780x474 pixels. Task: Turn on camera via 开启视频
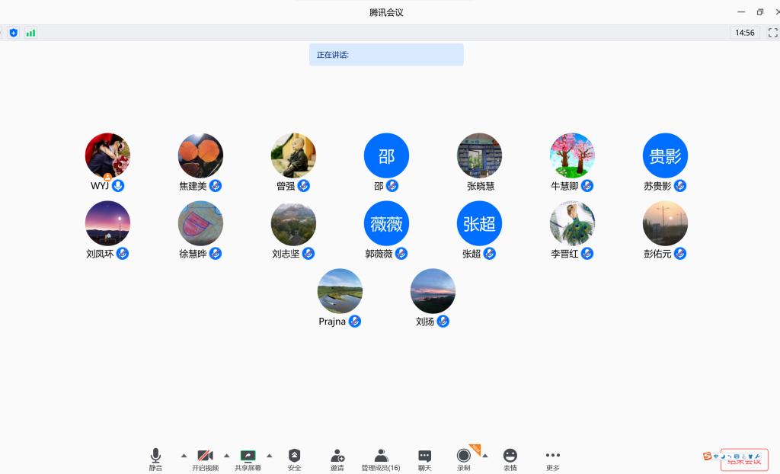coord(205,459)
